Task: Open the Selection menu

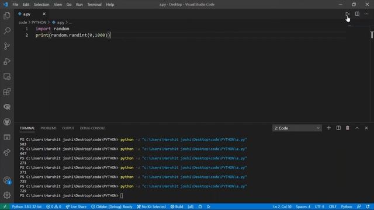Action: click(x=41, y=5)
